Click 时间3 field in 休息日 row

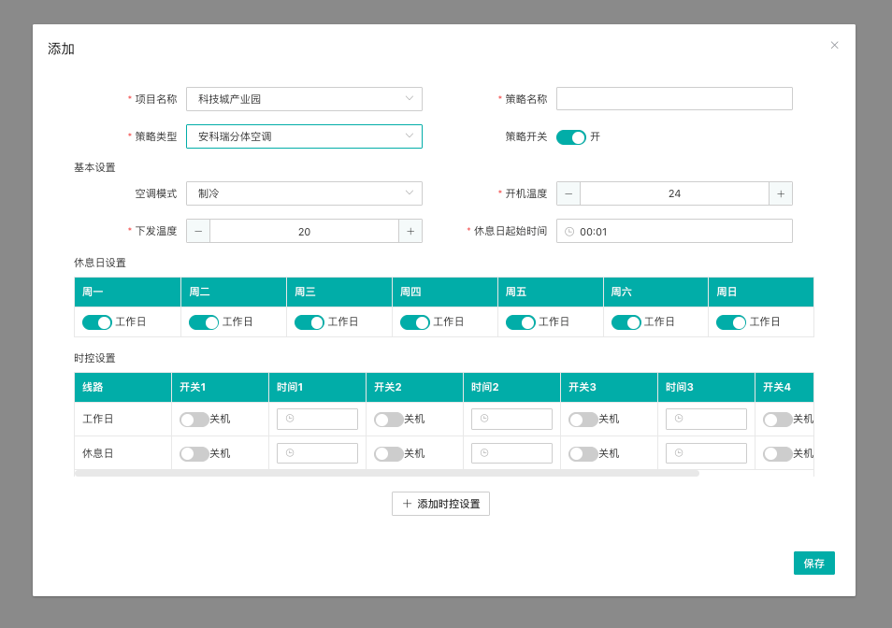click(706, 453)
